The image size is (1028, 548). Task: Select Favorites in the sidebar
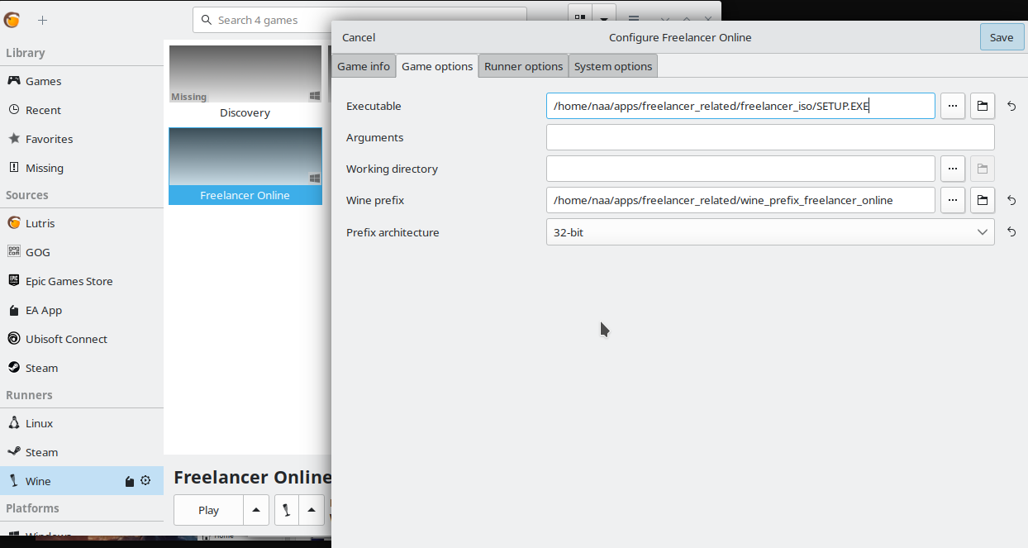[x=82, y=139]
